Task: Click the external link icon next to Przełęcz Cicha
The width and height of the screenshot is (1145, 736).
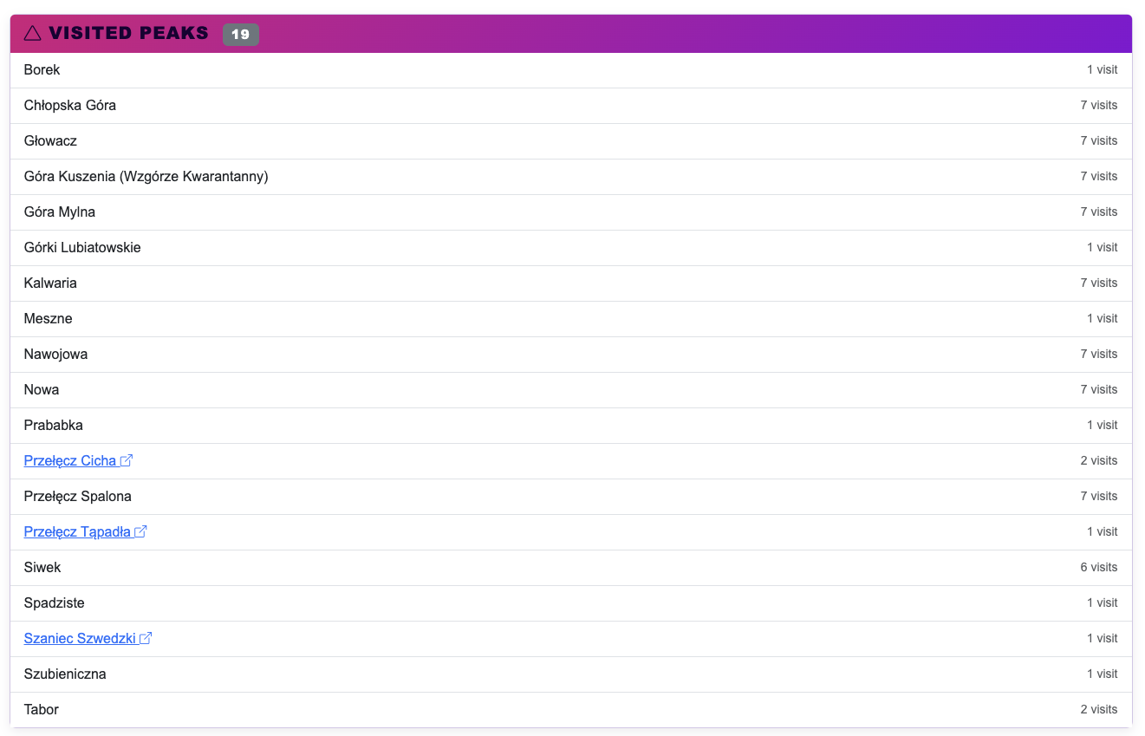Action: click(127, 460)
